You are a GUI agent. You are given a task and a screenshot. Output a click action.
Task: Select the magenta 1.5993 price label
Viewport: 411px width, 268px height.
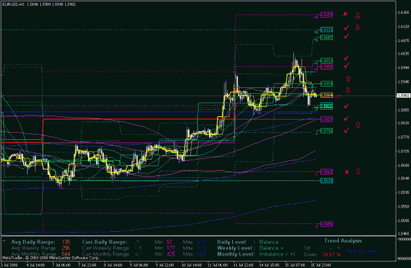327,67
